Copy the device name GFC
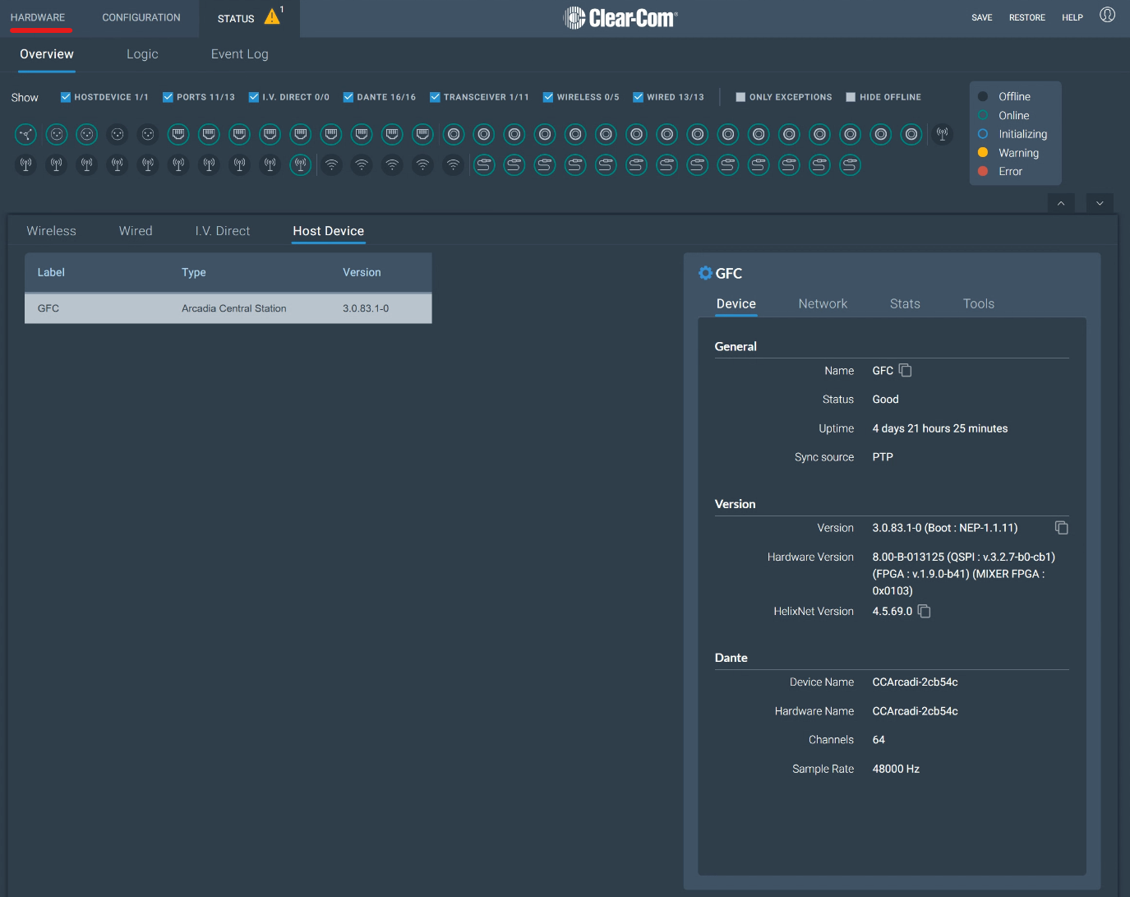The width and height of the screenshot is (1130, 897). 905,371
